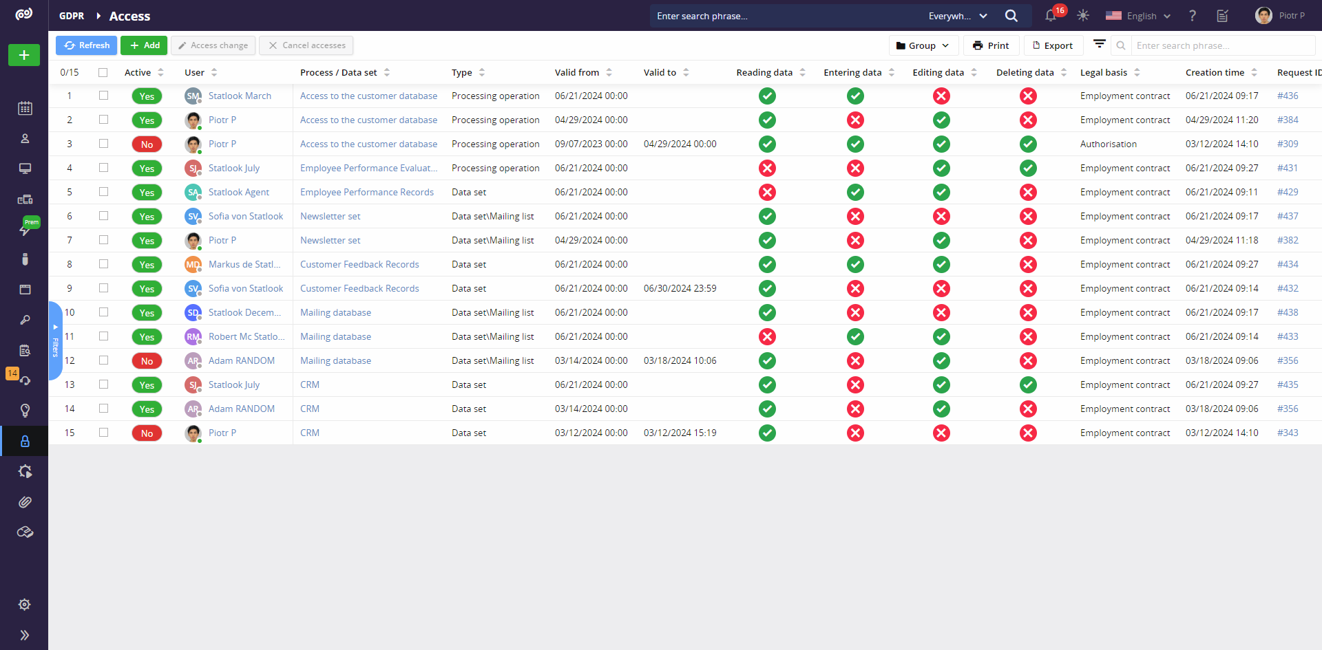Open the Group dropdown
1322x650 pixels.
coord(922,45)
